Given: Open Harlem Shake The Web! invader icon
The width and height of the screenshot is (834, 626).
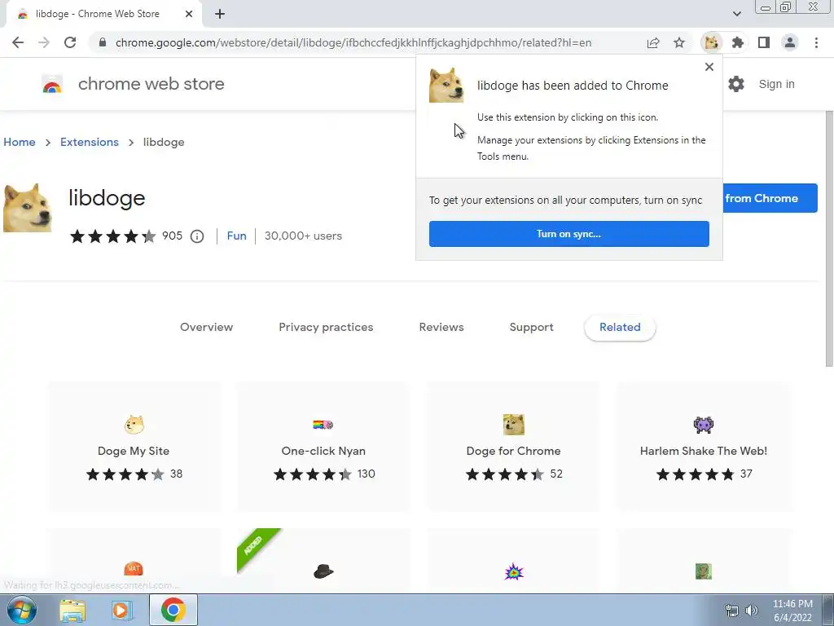Looking at the screenshot, I should 704,425.
